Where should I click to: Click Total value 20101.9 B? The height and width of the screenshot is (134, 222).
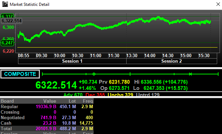[46, 128]
